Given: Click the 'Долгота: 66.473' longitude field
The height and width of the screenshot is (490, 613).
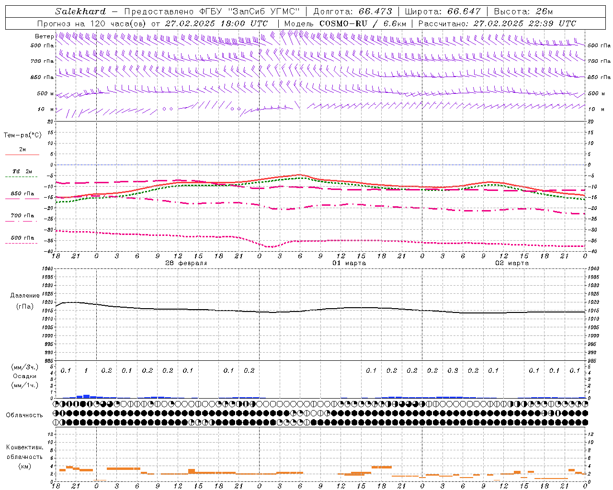Looking at the screenshot, I should 352,11.
